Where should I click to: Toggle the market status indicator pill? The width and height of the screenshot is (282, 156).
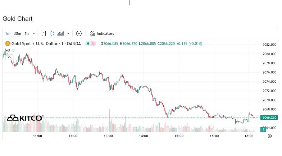91,43
